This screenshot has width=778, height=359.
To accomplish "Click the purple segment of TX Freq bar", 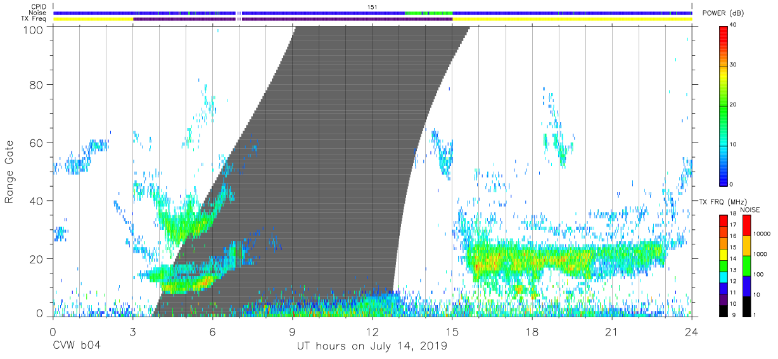I will (x=292, y=19).
